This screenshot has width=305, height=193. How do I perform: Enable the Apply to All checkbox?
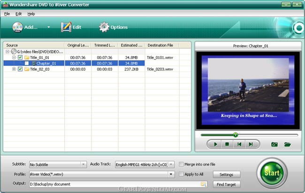pos(181,174)
